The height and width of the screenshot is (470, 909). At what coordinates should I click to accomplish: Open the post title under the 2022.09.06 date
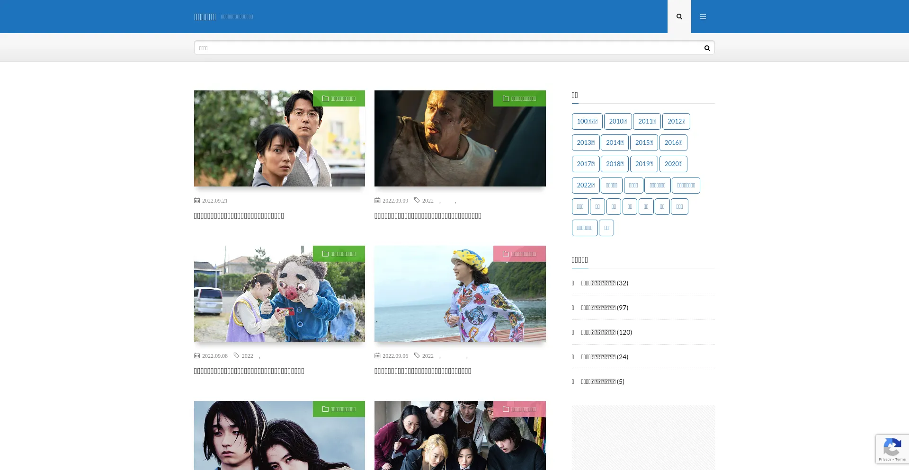point(423,371)
